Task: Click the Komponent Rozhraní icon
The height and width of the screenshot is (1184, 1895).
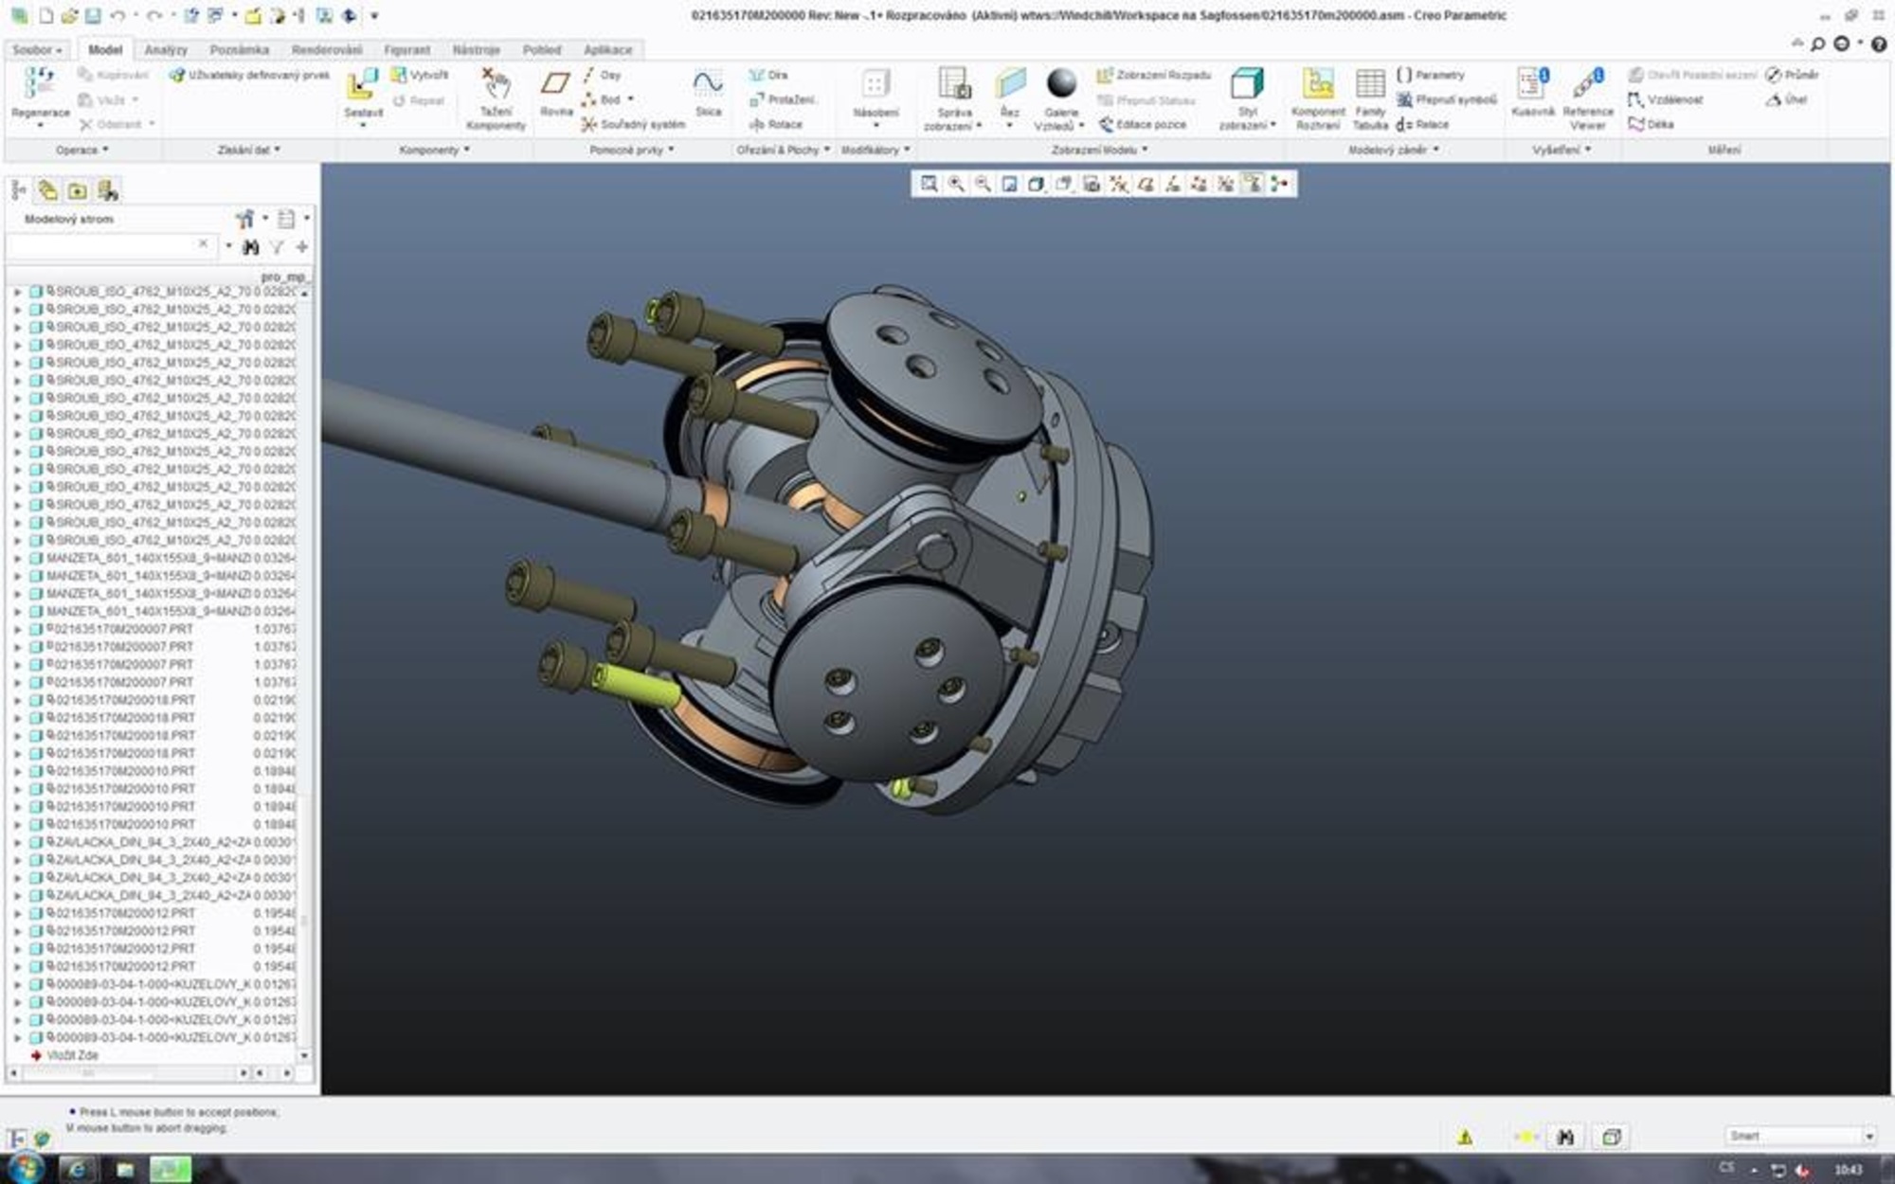Action: pyautogui.click(x=1317, y=84)
